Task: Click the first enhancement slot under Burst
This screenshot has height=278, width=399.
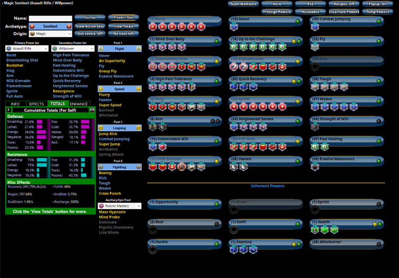Action: (152, 27)
